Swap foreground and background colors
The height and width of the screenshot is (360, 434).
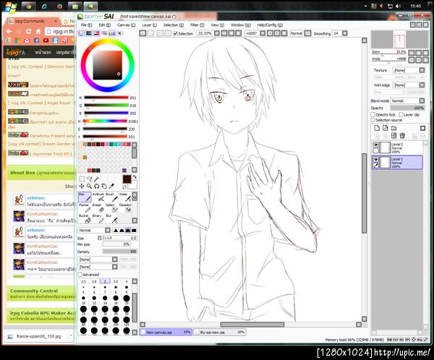pos(135,177)
